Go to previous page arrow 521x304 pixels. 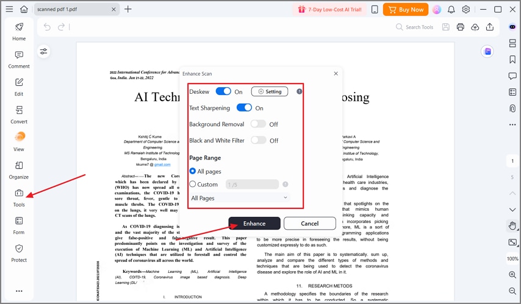[512, 193]
